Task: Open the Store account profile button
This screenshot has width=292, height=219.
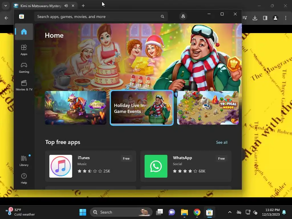Action: click(183, 16)
